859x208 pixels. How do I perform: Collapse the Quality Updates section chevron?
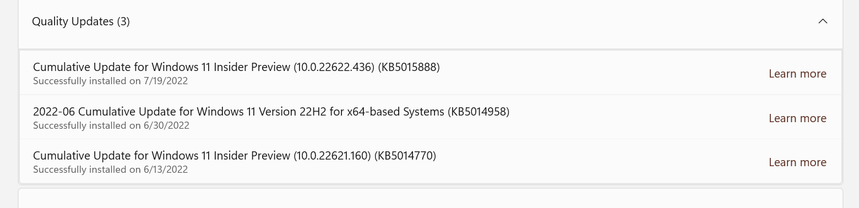pos(823,21)
